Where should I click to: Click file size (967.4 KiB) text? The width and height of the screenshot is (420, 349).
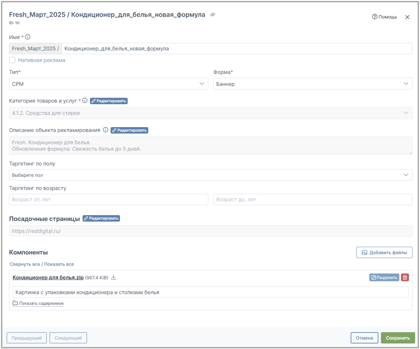point(97,278)
